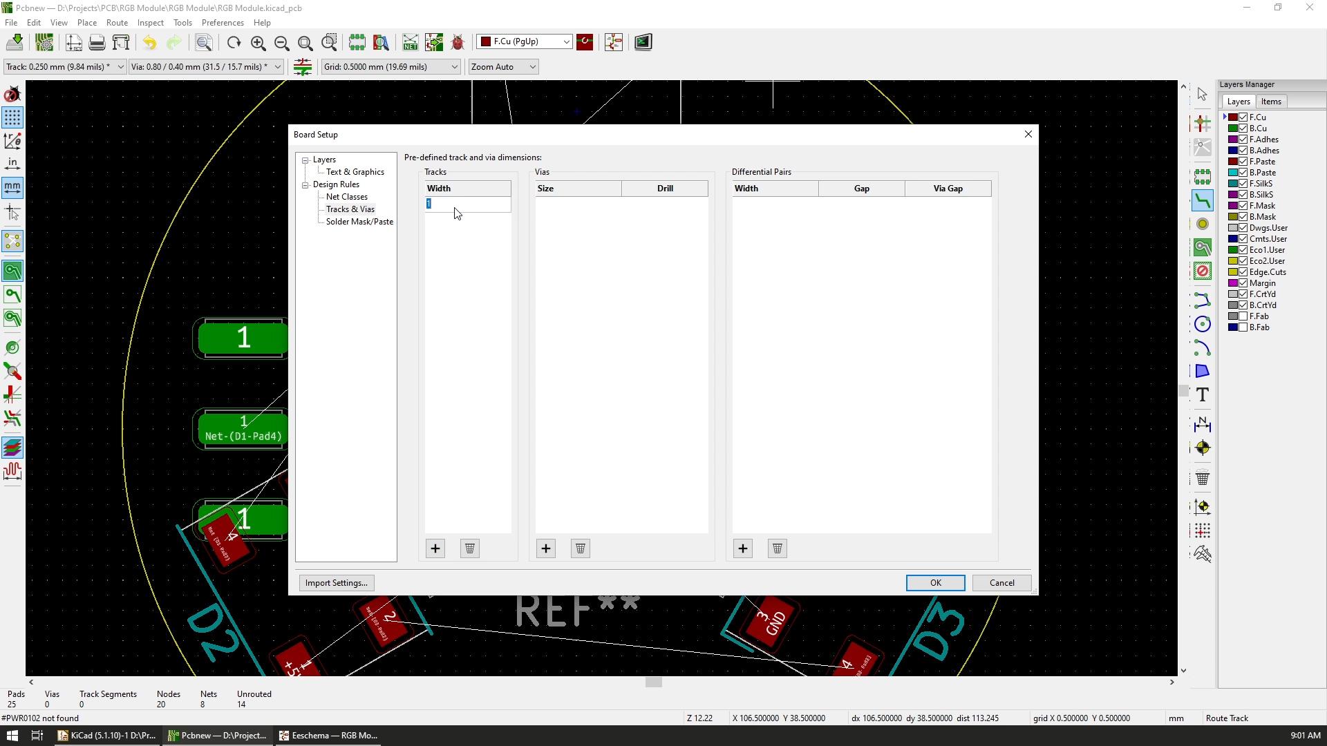The width and height of the screenshot is (1327, 746).
Task: Toggle F.Fab layer visibility checkbox
Action: (x=1243, y=316)
